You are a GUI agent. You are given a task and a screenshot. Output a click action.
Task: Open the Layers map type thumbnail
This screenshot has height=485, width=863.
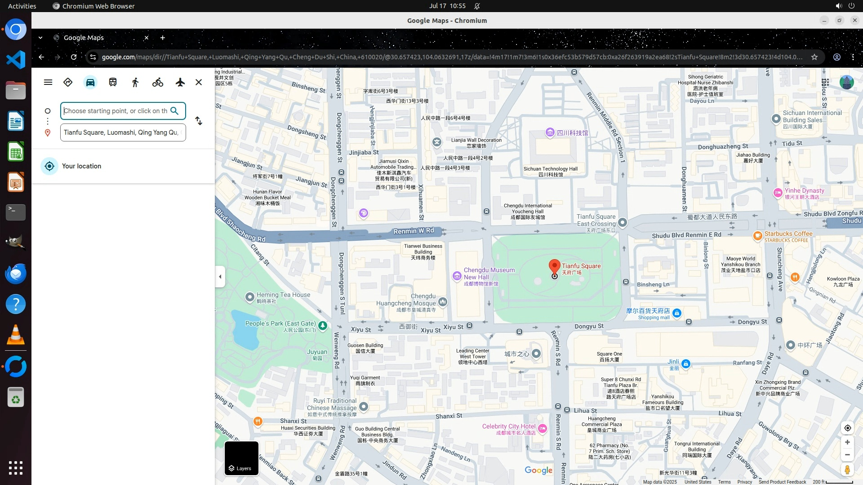[x=241, y=458]
